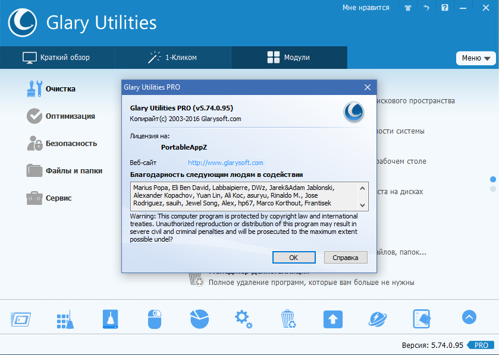Open the Uninstall Manager trash can icon
499x355 pixels.
[288, 319]
